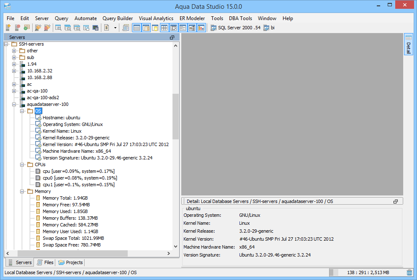
Task: Expand the ac-qa-100 server node
Action: pyautogui.click(x=14, y=91)
